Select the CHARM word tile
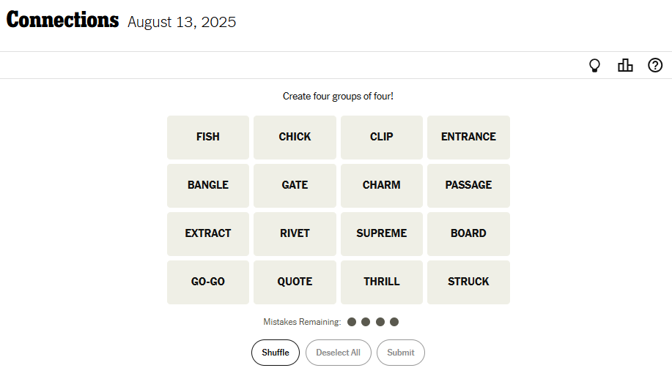This screenshot has width=672, height=376. coord(382,185)
